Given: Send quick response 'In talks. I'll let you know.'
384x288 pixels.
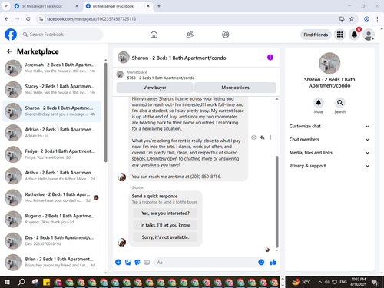Looking at the screenshot, I should point(165,225).
